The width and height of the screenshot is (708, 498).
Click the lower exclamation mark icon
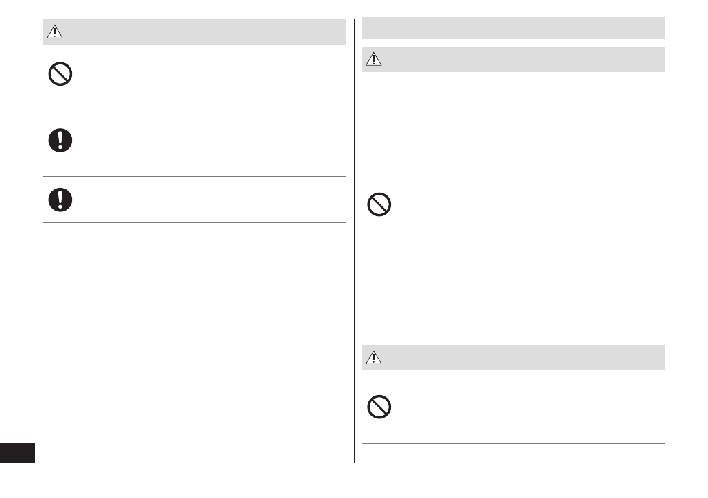click(x=60, y=199)
